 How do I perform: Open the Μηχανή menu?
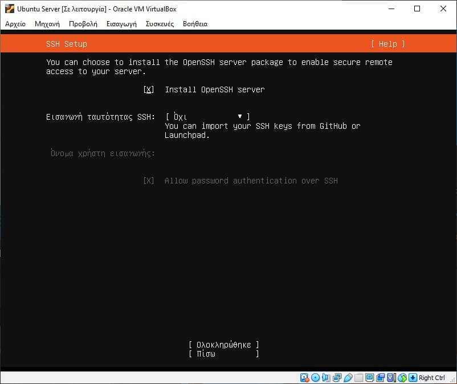click(47, 24)
